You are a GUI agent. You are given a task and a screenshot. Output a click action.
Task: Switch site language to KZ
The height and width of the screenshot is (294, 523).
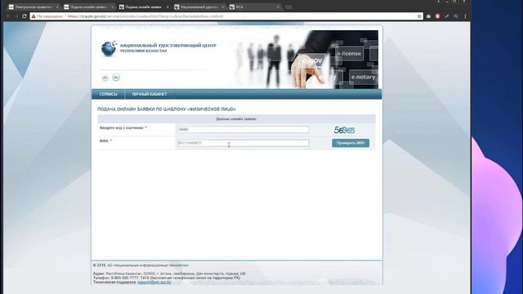coord(105,78)
